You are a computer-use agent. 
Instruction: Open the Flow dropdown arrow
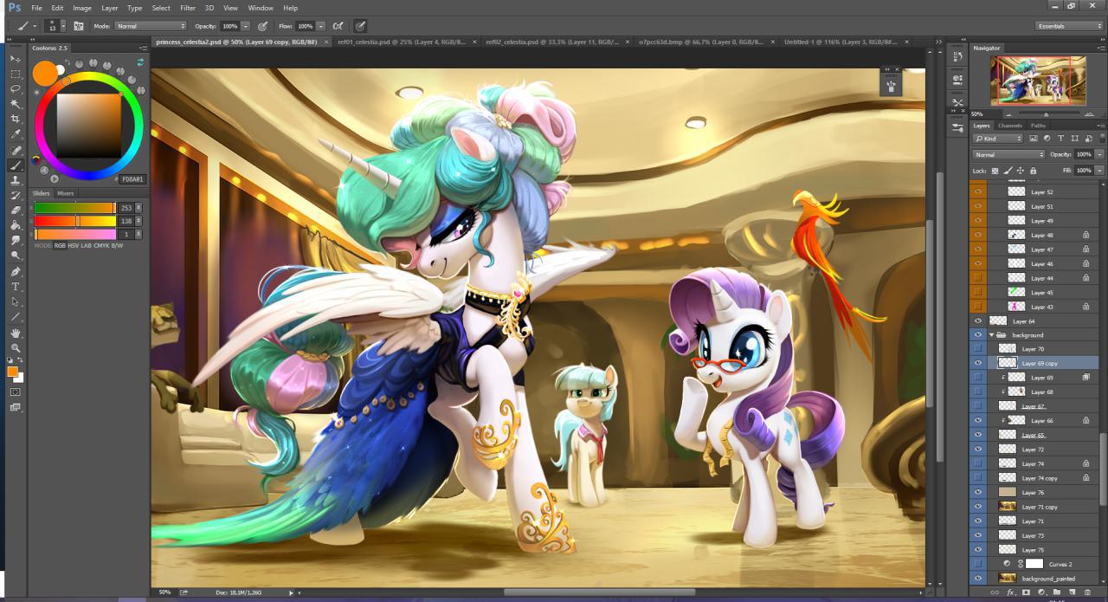pyautogui.click(x=321, y=26)
